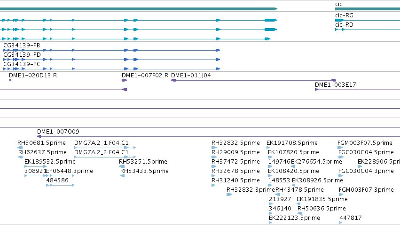
Task: Select the FGM003F07.5prime EST label
Action: click(365, 143)
